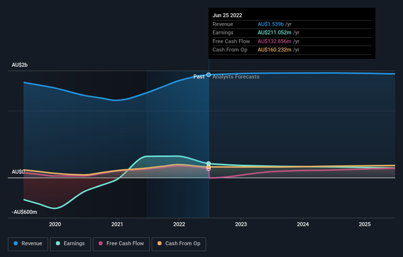Click the blue Revenue data point marker
Screen dimensions: 403x257
(209, 75)
